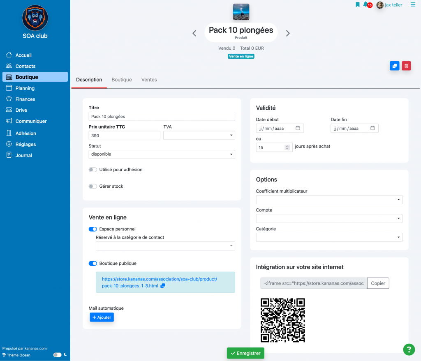This screenshot has height=361, width=421.
Task: Click the Vente en ligne badge
Action: point(241,56)
